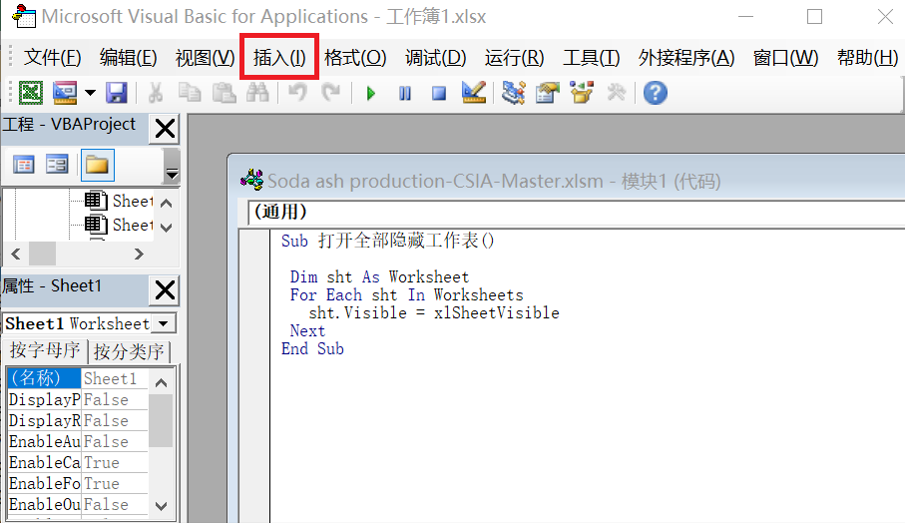Open the 外接程序(A) menu
This screenshot has height=523, width=905.
click(x=686, y=58)
